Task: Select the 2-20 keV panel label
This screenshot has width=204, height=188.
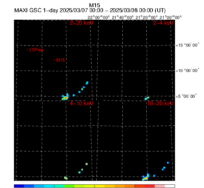Action: pyautogui.click(x=82, y=23)
